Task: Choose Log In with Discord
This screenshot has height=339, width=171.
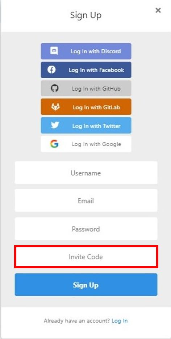Action: tap(86, 51)
